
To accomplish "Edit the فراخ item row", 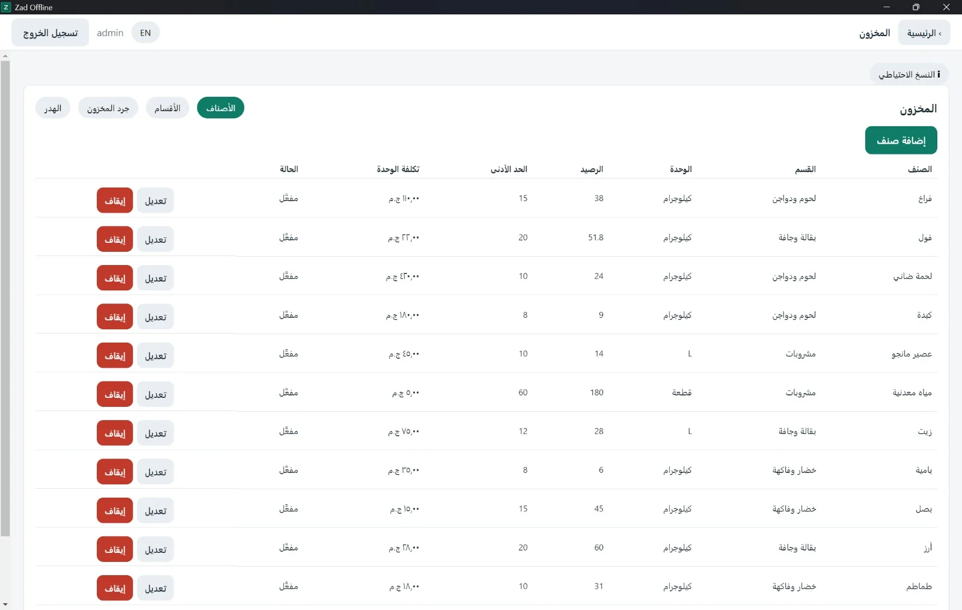I will (155, 201).
